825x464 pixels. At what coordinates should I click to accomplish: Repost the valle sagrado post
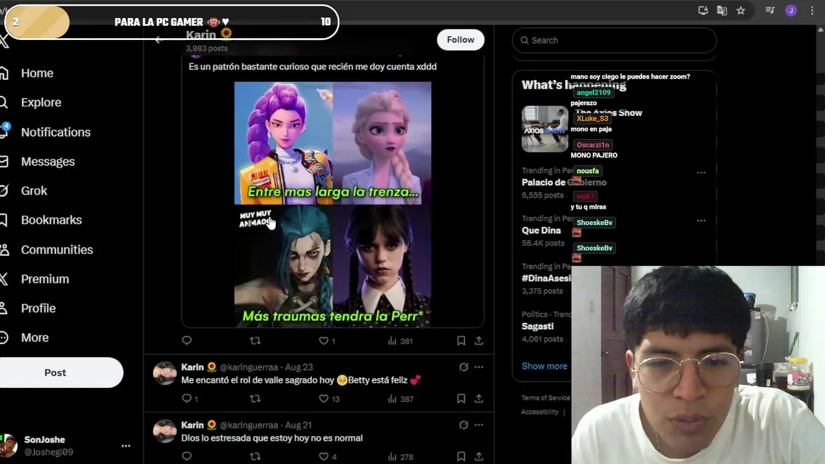click(x=255, y=399)
